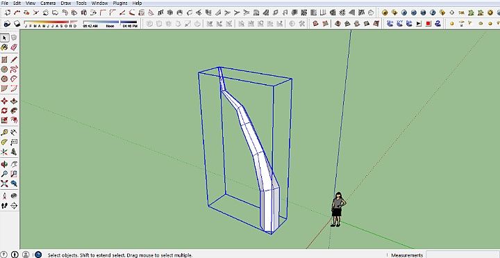Pick the 3D Text tool
Screen dimensions: 500x258
[14, 152]
